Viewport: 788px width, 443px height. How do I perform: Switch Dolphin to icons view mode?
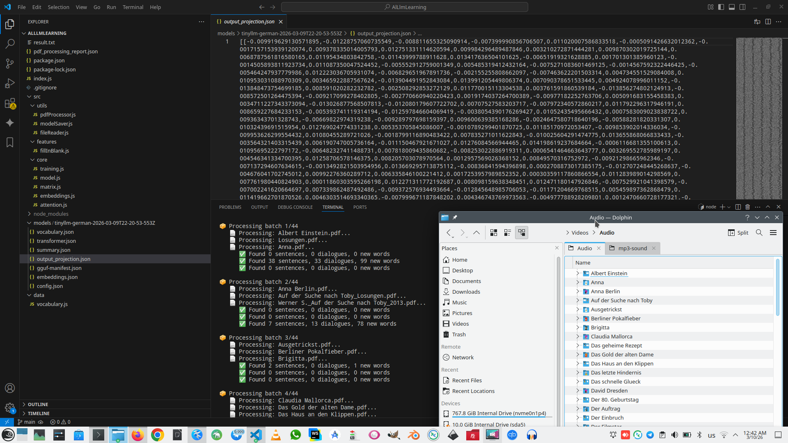(x=494, y=233)
